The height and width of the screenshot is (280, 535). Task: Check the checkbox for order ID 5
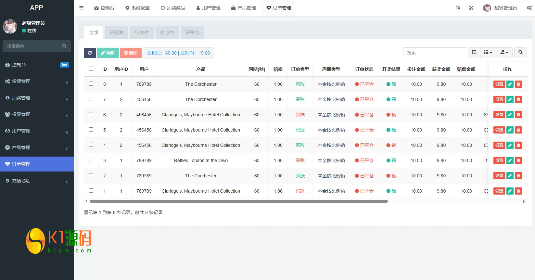coord(91,130)
